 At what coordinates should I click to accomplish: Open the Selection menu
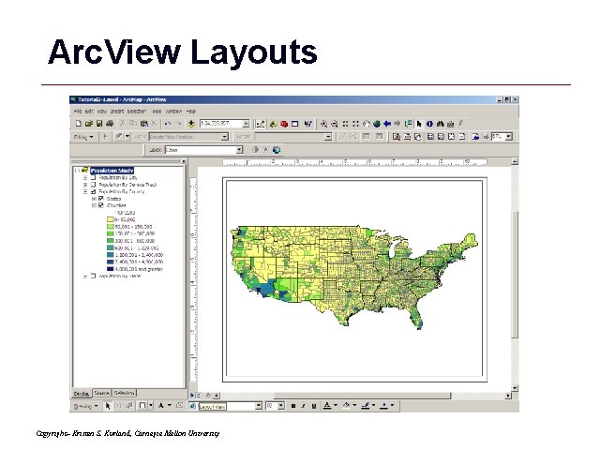(x=137, y=111)
